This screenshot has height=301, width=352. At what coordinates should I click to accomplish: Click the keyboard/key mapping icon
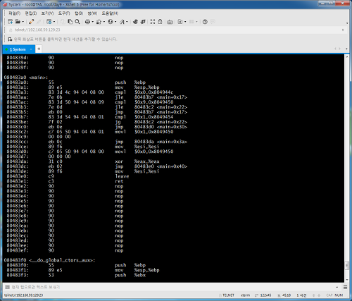point(170,22)
